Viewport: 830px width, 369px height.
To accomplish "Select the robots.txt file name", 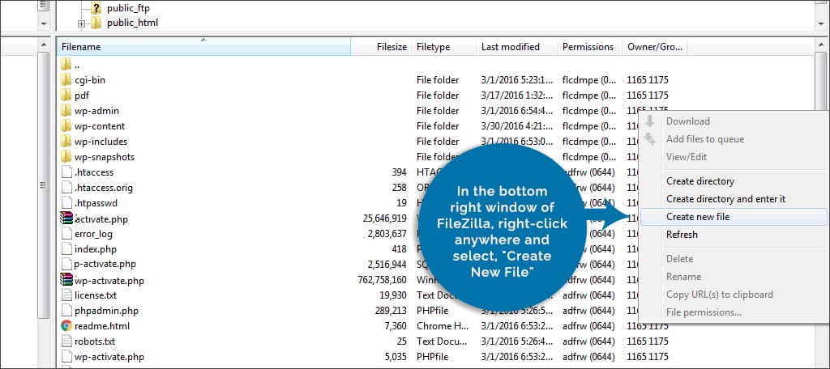I will pos(95,341).
